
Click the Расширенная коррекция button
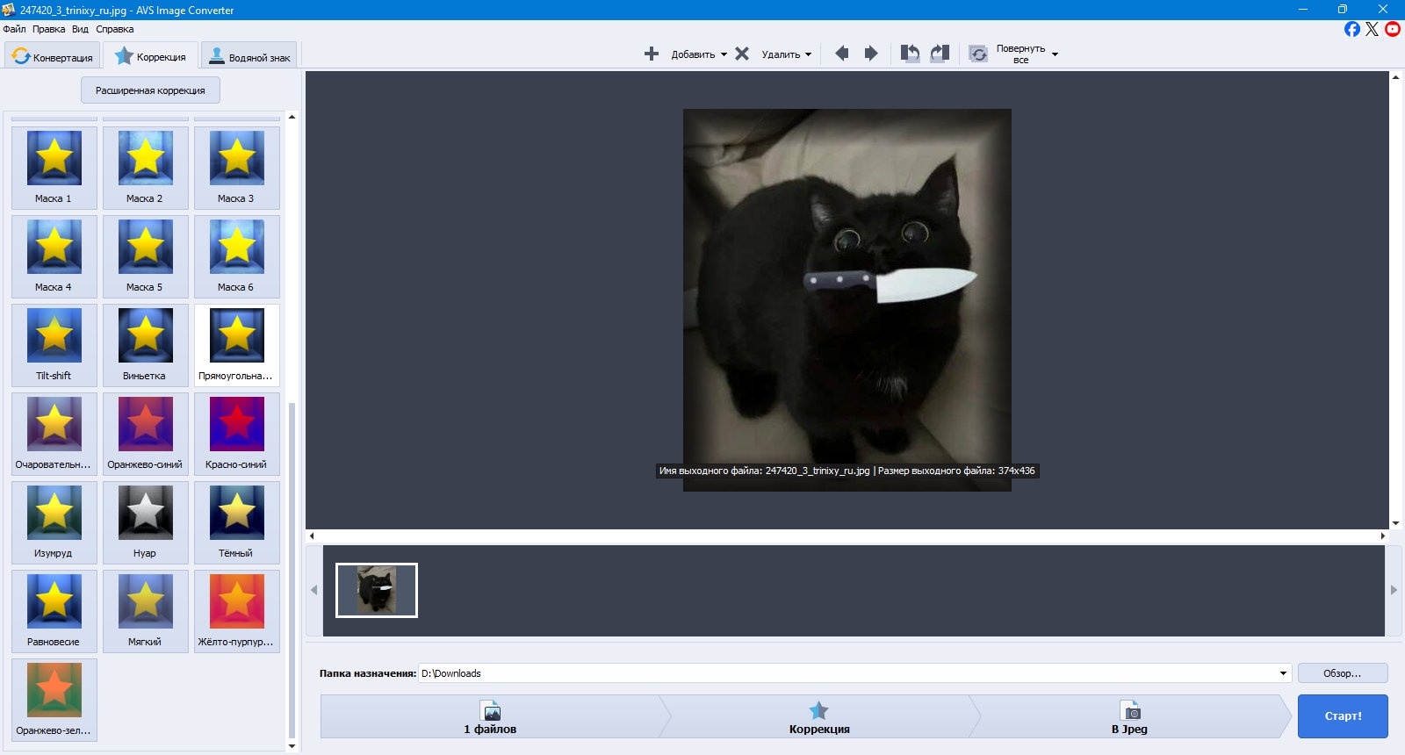(x=150, y=90)
